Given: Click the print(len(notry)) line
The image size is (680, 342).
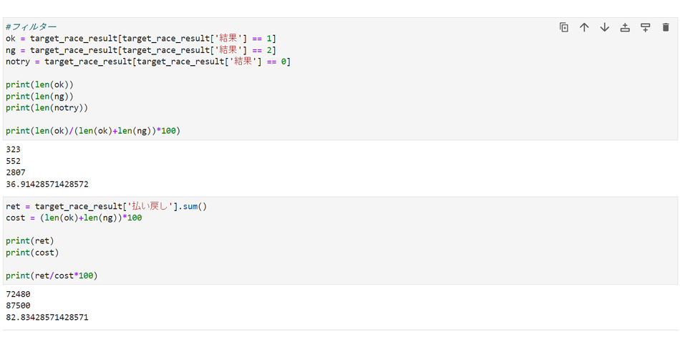Looking at the screenshot, I should [47, 107].
